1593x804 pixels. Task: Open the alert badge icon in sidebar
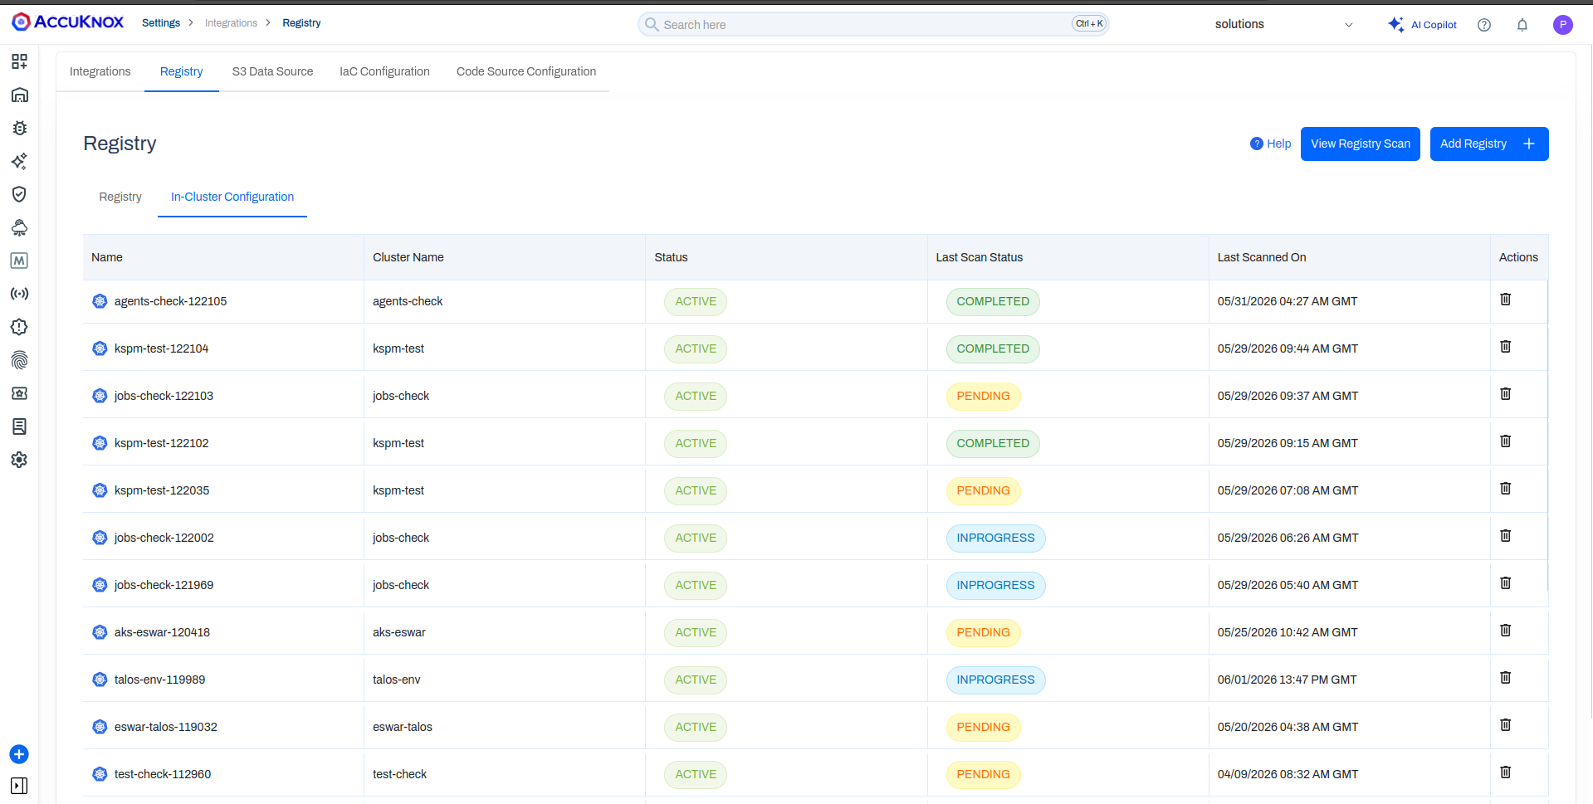tap(19, 327)
